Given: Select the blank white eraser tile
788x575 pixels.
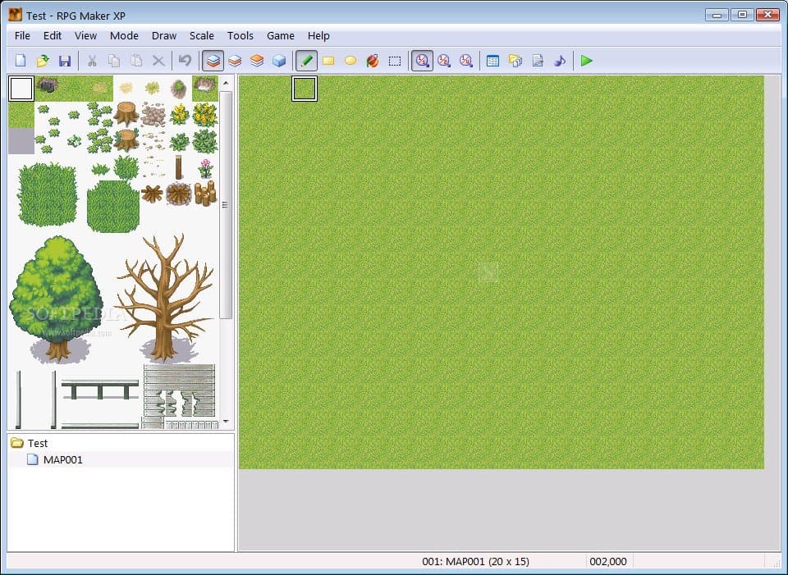Looking at the screenshot, I should tap(21, 89).
